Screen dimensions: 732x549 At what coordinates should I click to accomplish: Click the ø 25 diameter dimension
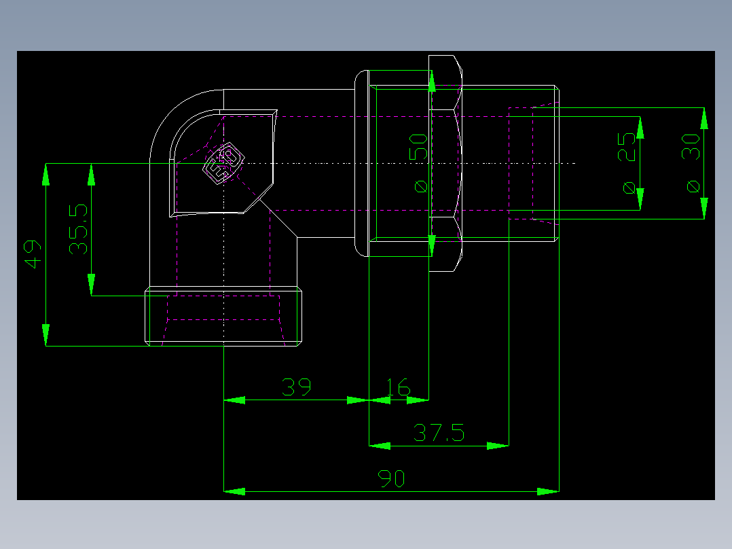pyautogui.click(x=627, y=163)
